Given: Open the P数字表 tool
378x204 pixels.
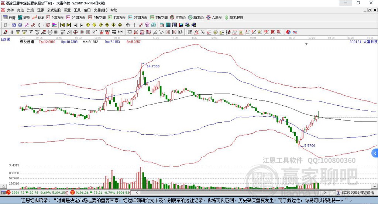Looking at the screenshot, I should [x=97, y=18].
